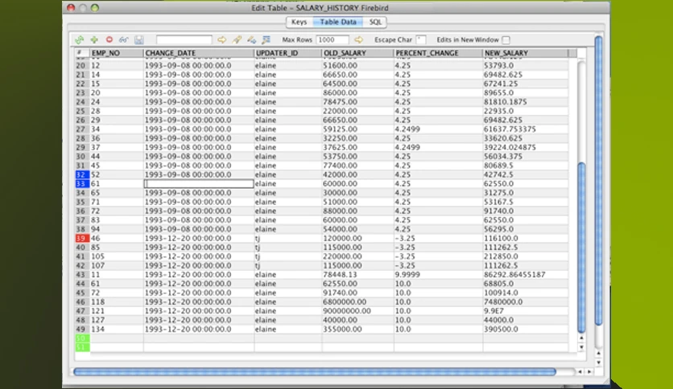Click the # column header
673x389 pixels.
click(81, 53)
